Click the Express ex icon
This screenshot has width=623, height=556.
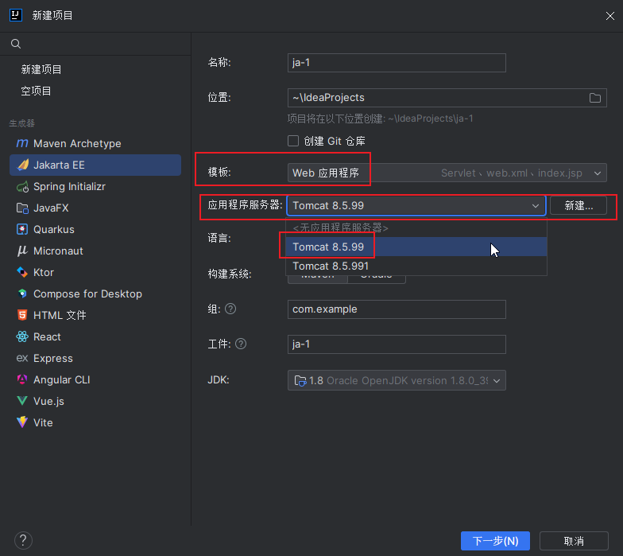click(22, 358)
